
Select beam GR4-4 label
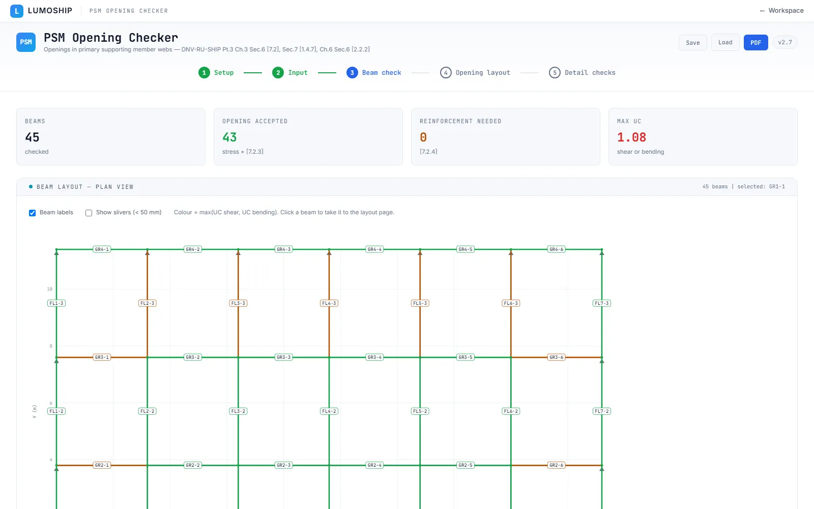[374, 249]
